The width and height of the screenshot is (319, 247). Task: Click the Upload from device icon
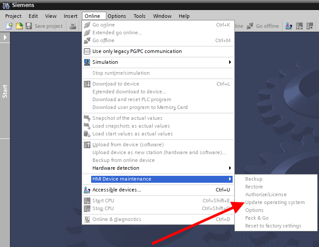(x=87, y=145)
